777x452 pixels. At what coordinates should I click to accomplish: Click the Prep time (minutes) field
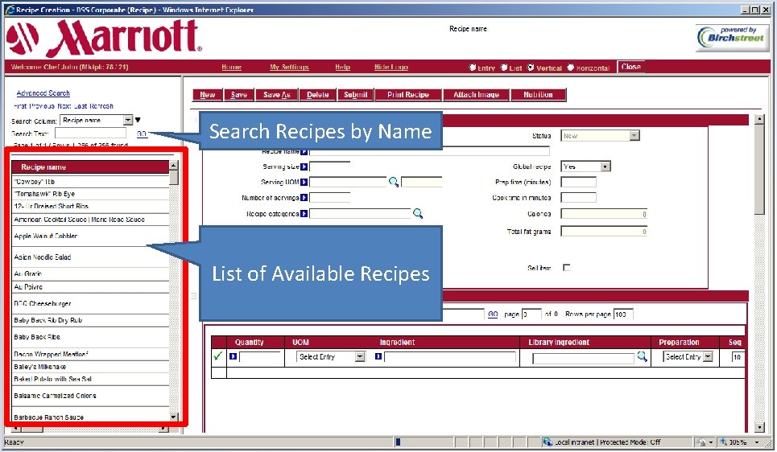click(578, 182)
